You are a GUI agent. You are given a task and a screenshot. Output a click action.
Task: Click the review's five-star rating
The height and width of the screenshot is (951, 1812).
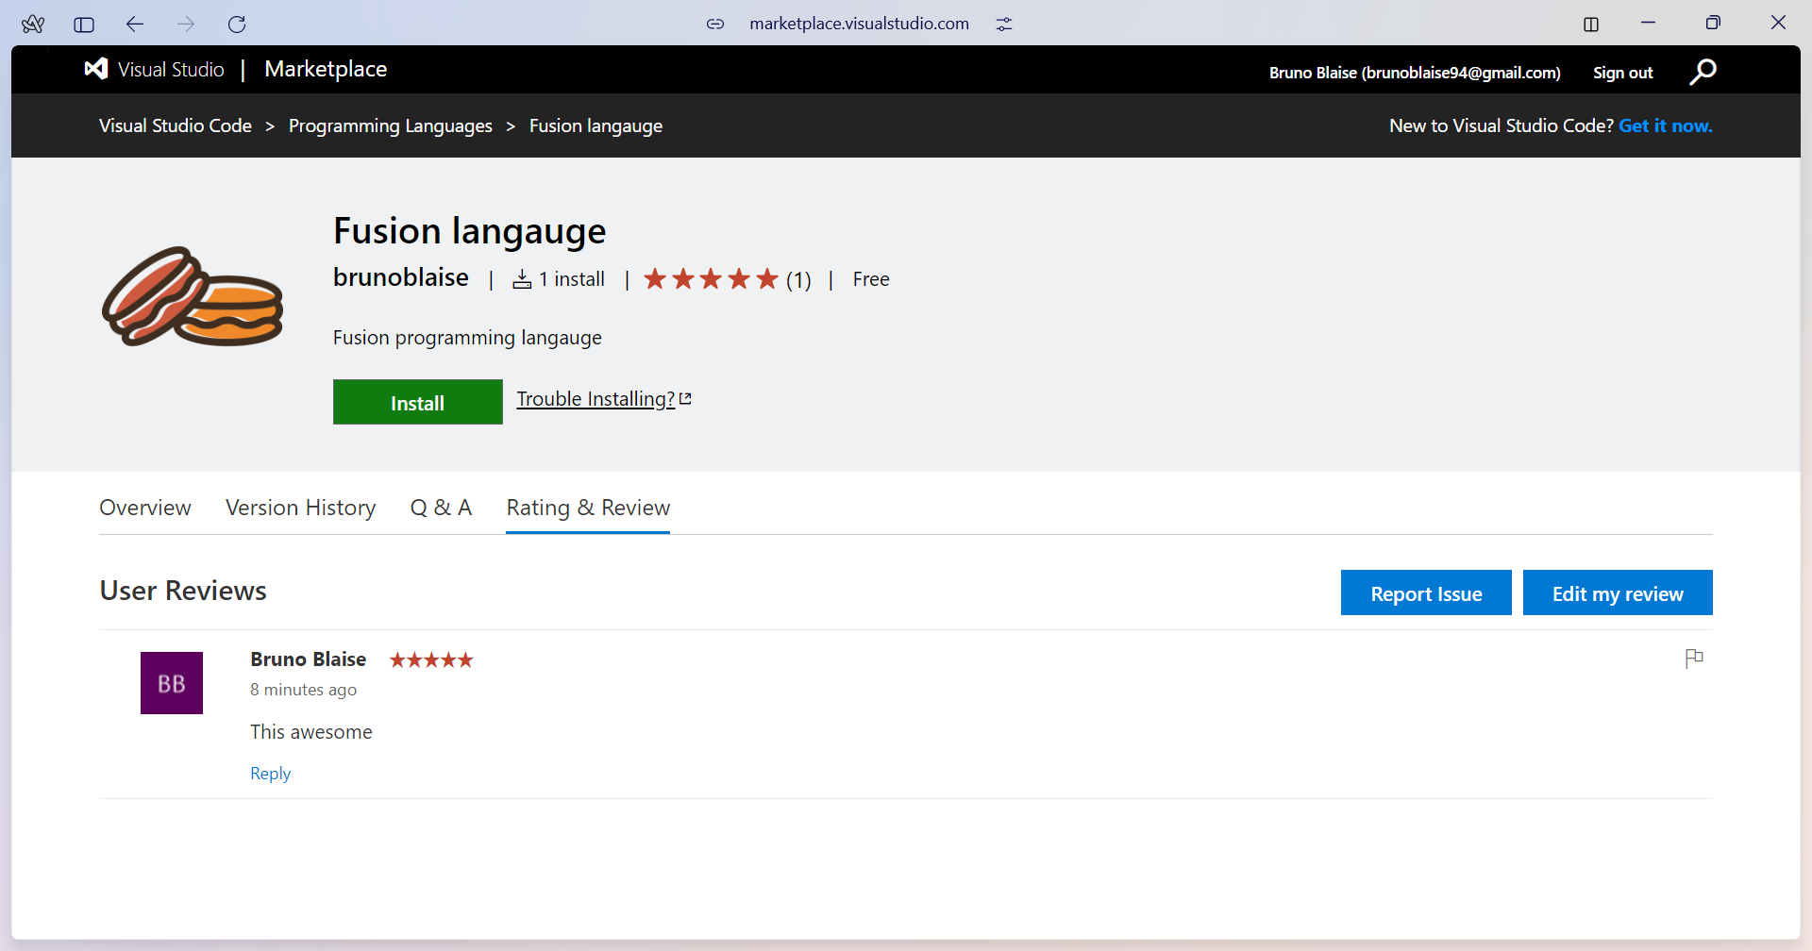[431, 659]
